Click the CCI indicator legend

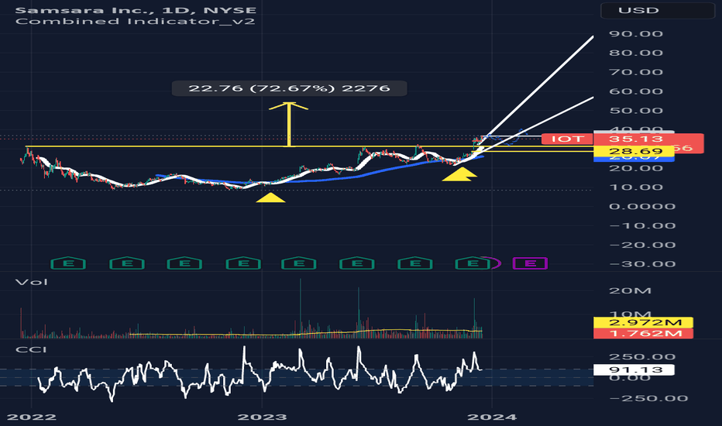(31, 349)
